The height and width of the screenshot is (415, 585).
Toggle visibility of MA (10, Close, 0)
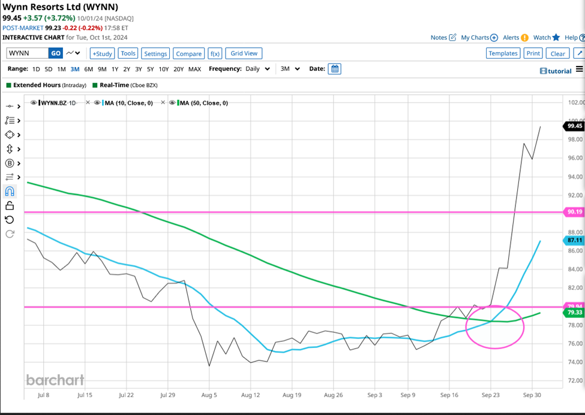coord(99,103)
